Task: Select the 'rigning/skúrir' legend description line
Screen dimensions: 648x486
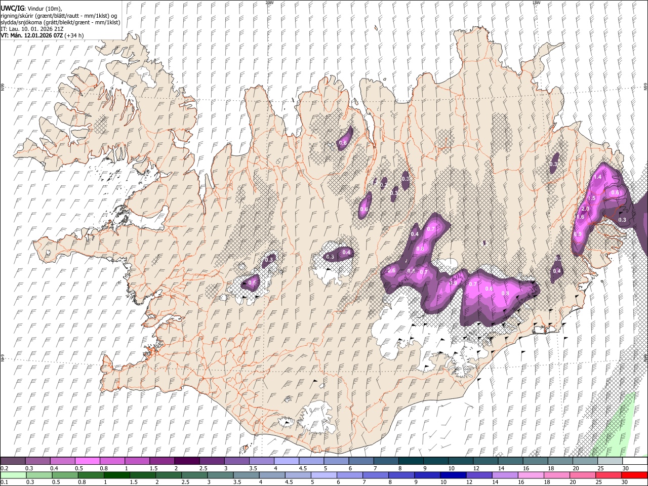Action: [x=59, y=16]
